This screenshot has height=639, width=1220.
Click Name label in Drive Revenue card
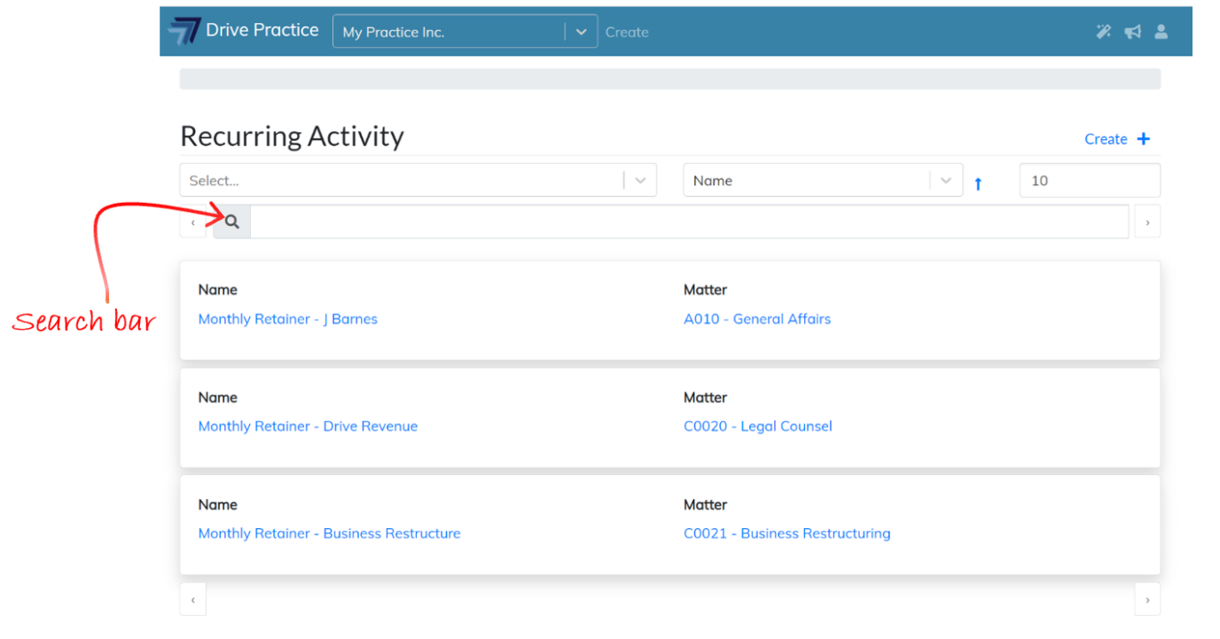tap(218, 397)
